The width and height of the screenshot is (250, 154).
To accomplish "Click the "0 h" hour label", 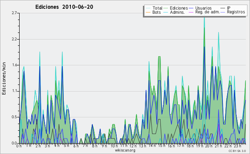I will pos(19,146).
